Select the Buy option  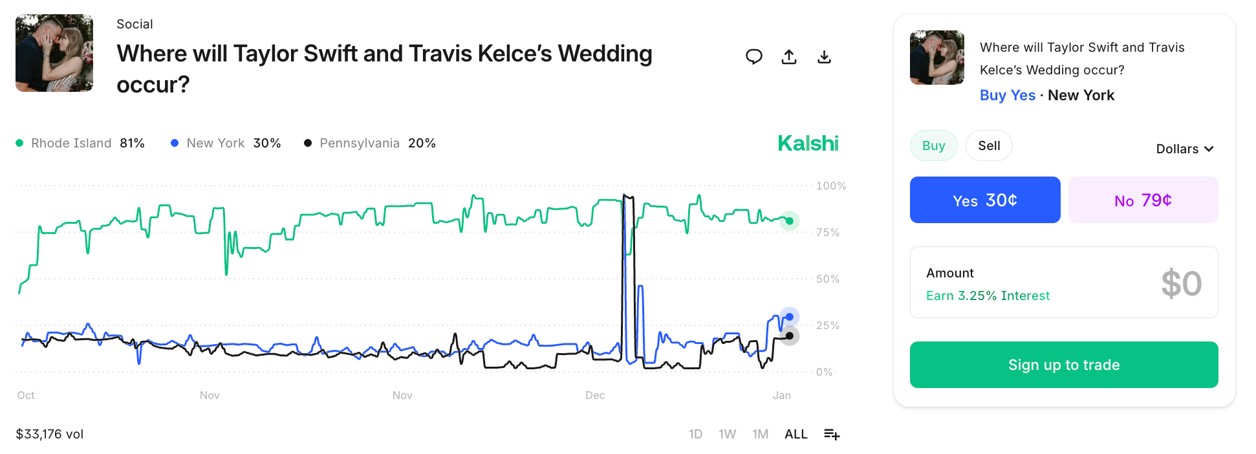tap(933, 146)
